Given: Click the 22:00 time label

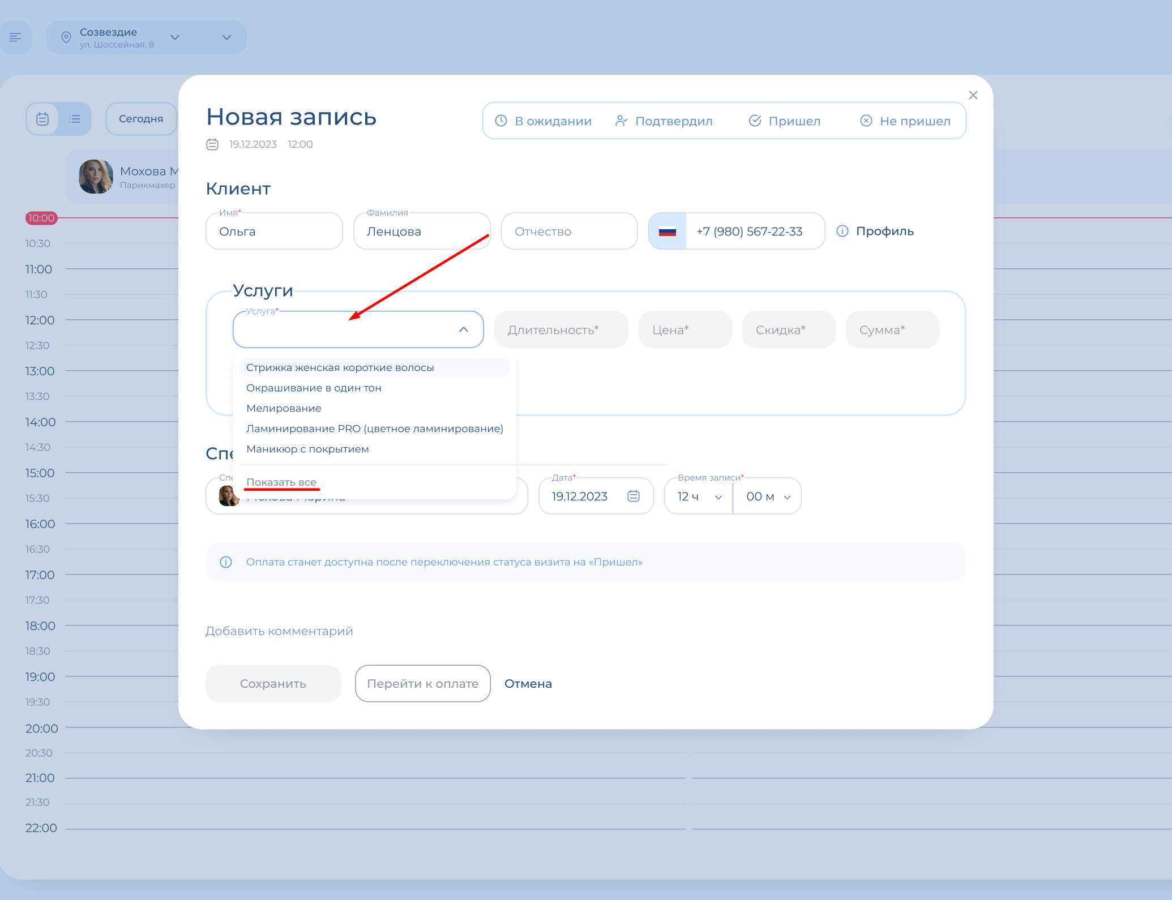Looking at the screenshot, I should click(x=41, y=828).
